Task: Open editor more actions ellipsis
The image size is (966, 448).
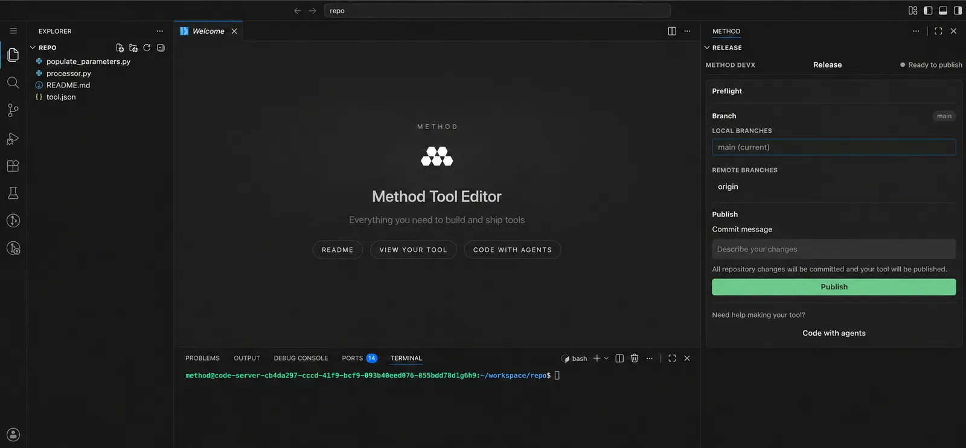Action: pyautogui.click(x=687, y=31)
